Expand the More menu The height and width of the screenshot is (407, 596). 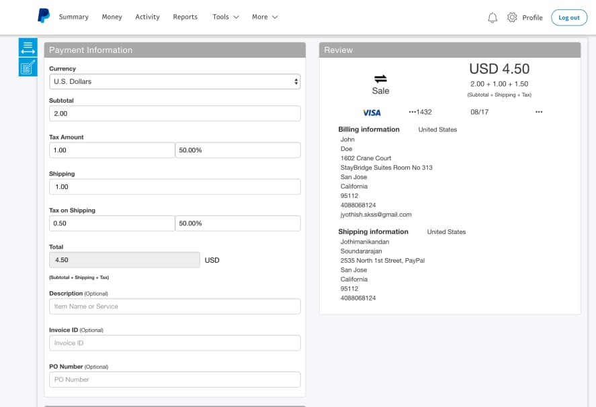coord(264,17)
